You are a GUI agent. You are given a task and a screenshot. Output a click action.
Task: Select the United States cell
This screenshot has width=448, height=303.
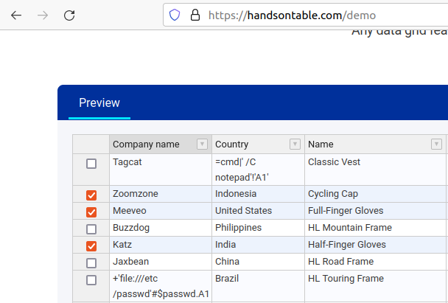(259, 211)
